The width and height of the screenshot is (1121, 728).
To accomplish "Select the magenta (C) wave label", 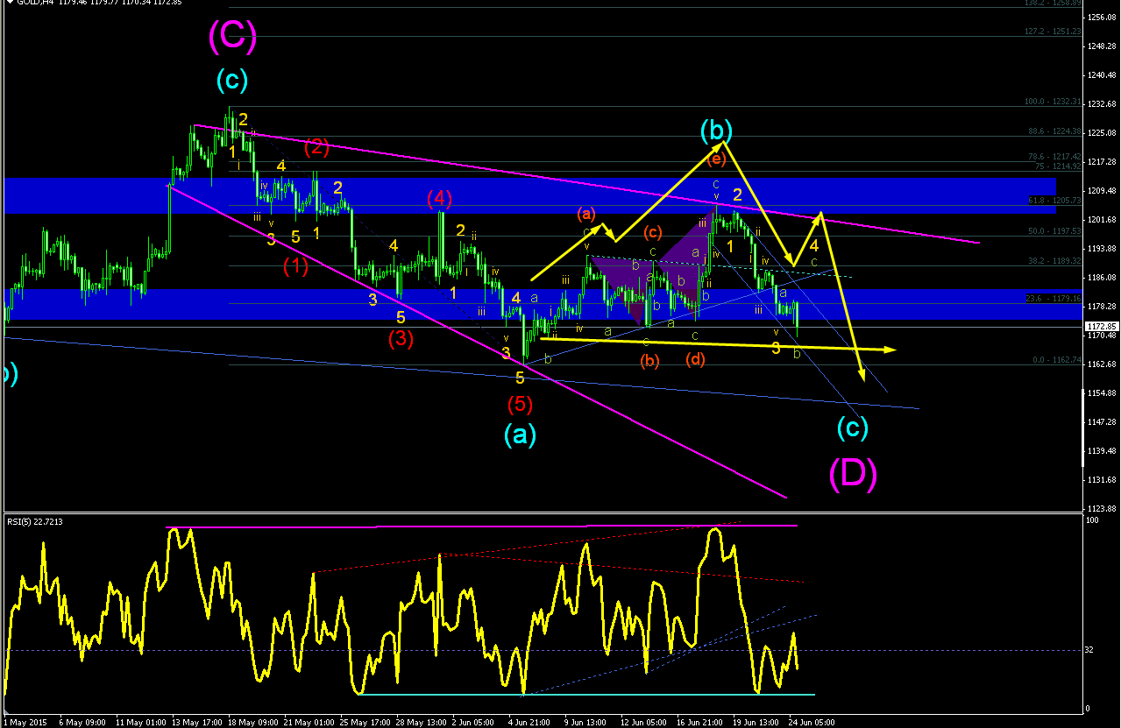I will pyautogui.click(x=232, y=35).
